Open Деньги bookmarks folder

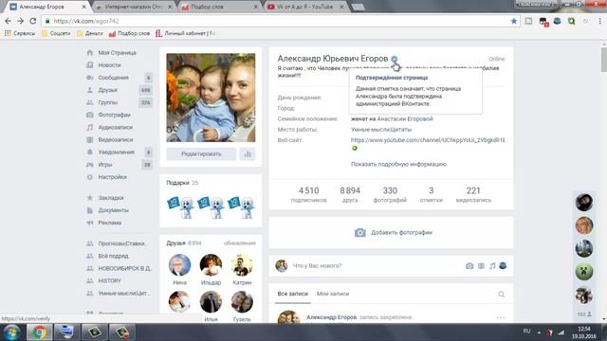click(x=90, y=33)
